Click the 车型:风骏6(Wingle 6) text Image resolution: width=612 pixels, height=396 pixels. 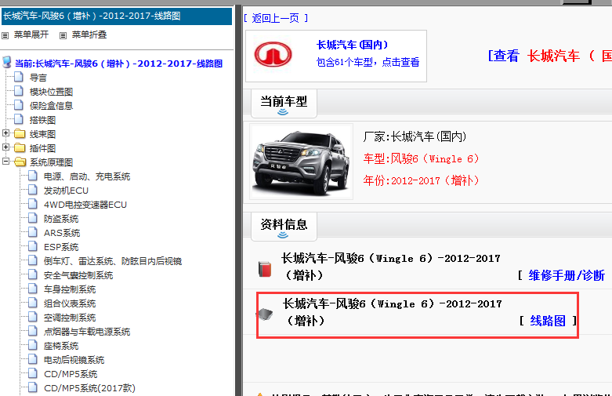(x=421, y=158)
